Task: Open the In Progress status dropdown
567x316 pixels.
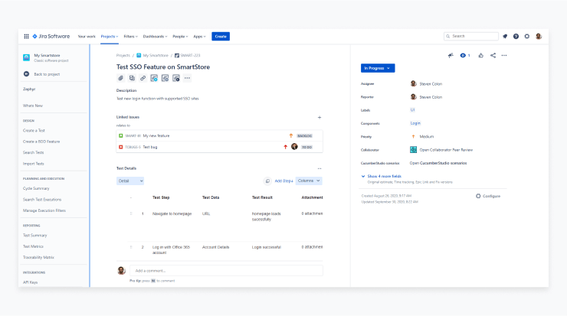Action: pyautogui.click(x=378, y=68)
